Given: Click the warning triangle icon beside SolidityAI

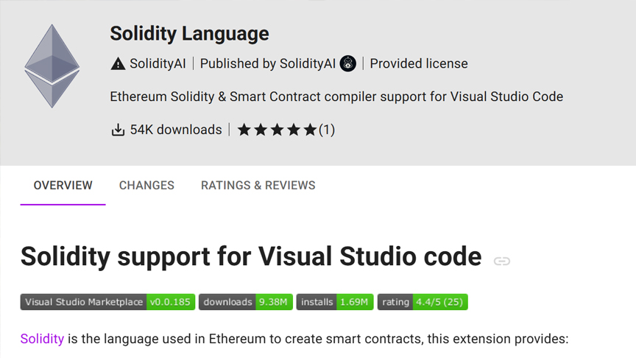Looking at the screenshot, I should pos(118,64).
